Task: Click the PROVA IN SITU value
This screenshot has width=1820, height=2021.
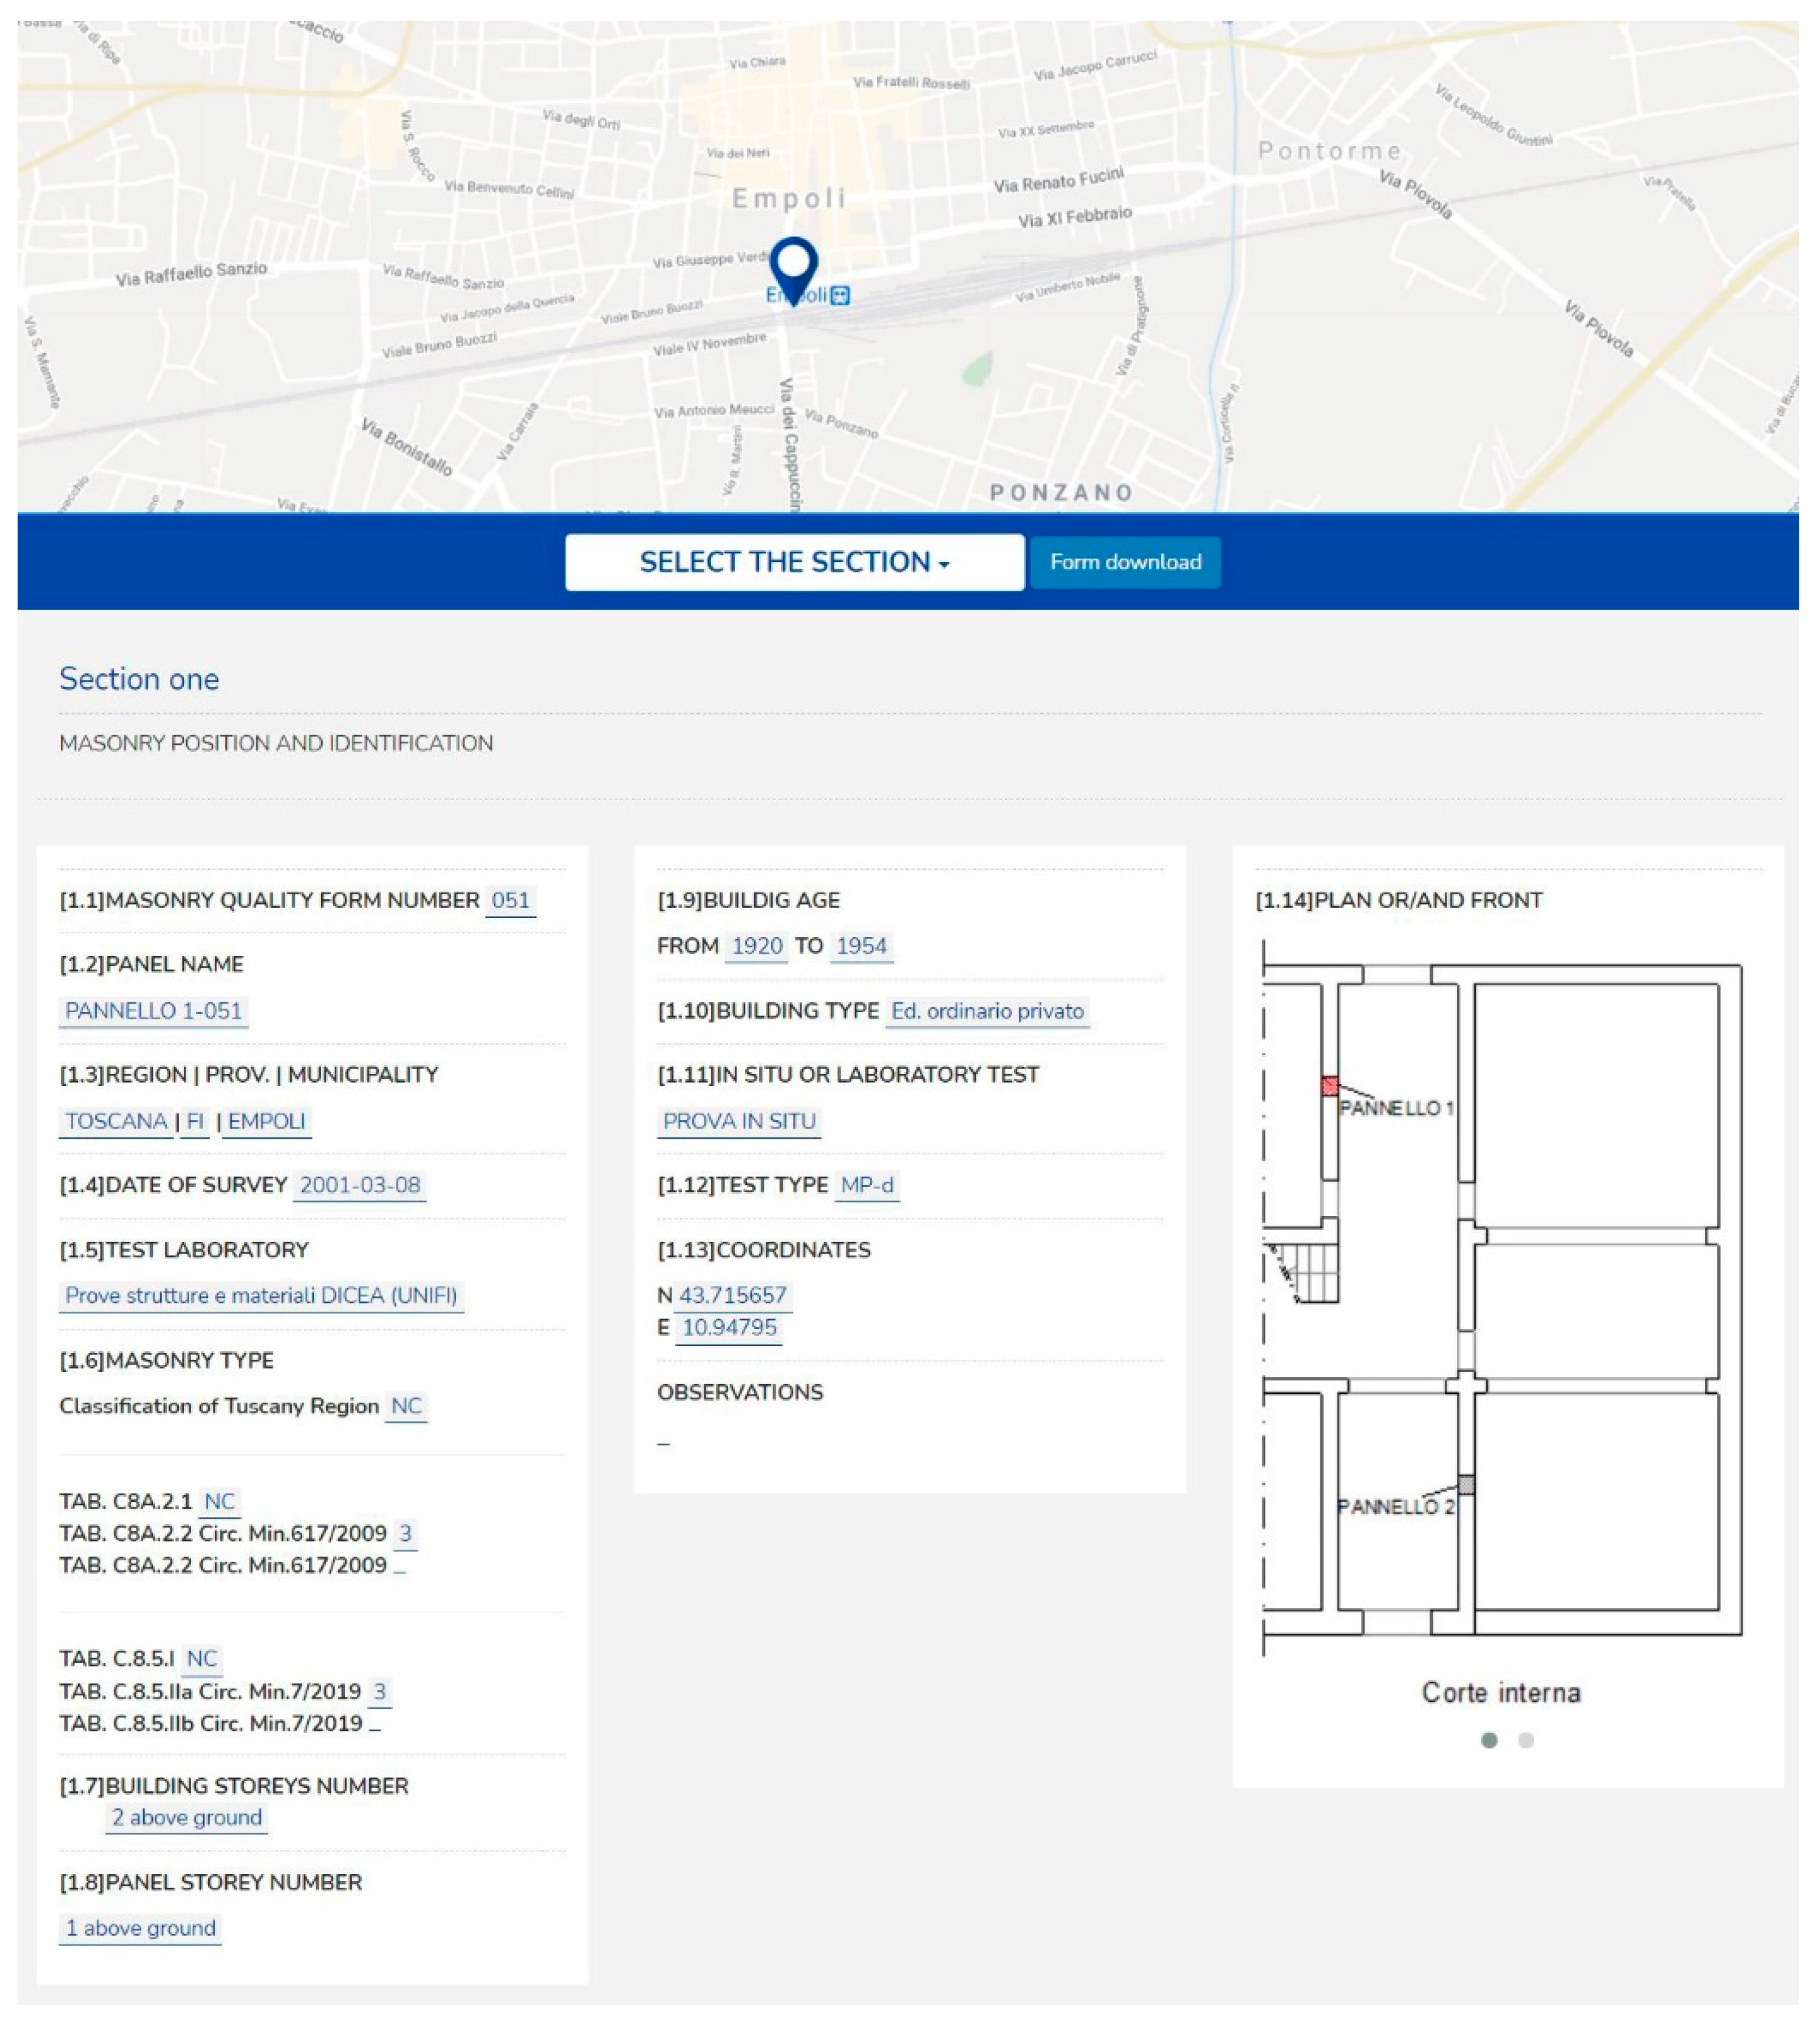Action: click(739, 1120)
